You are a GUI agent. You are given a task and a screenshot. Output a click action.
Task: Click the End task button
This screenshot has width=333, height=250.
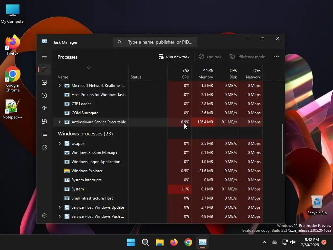click(x=210, y=57)
